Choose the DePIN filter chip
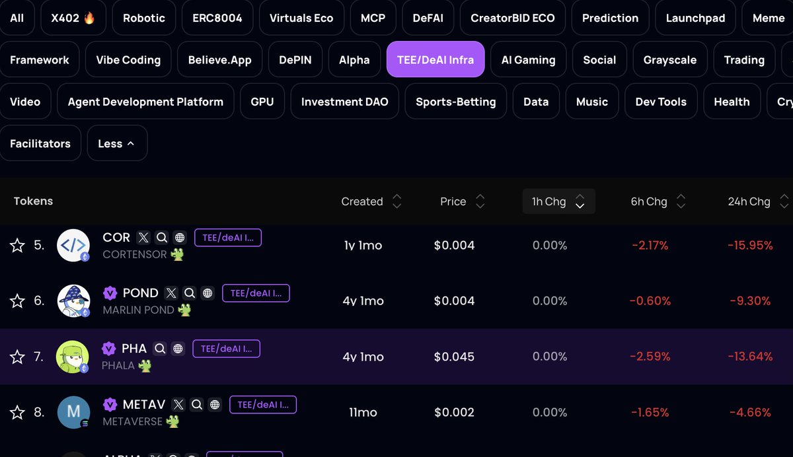Screen dimensions: 793x457 click(x=295, y=59)
